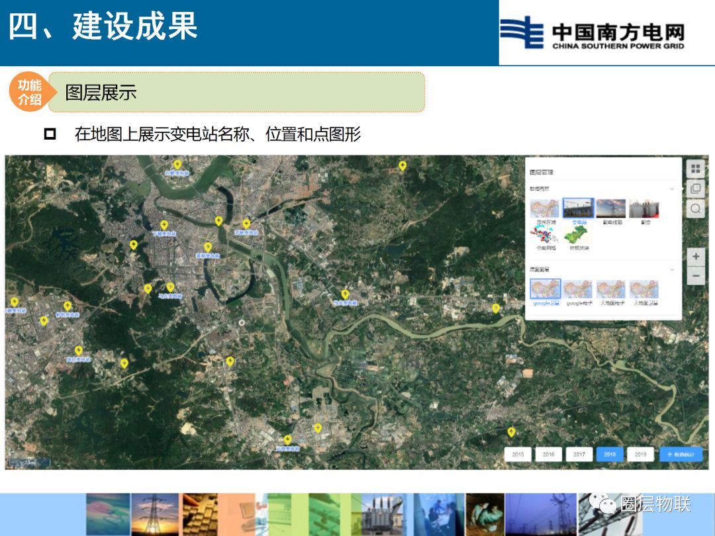The width and height of the screenshot is (715, 536).
Task: Select the China map region layer thumbnail
Action: pos(544,208)
